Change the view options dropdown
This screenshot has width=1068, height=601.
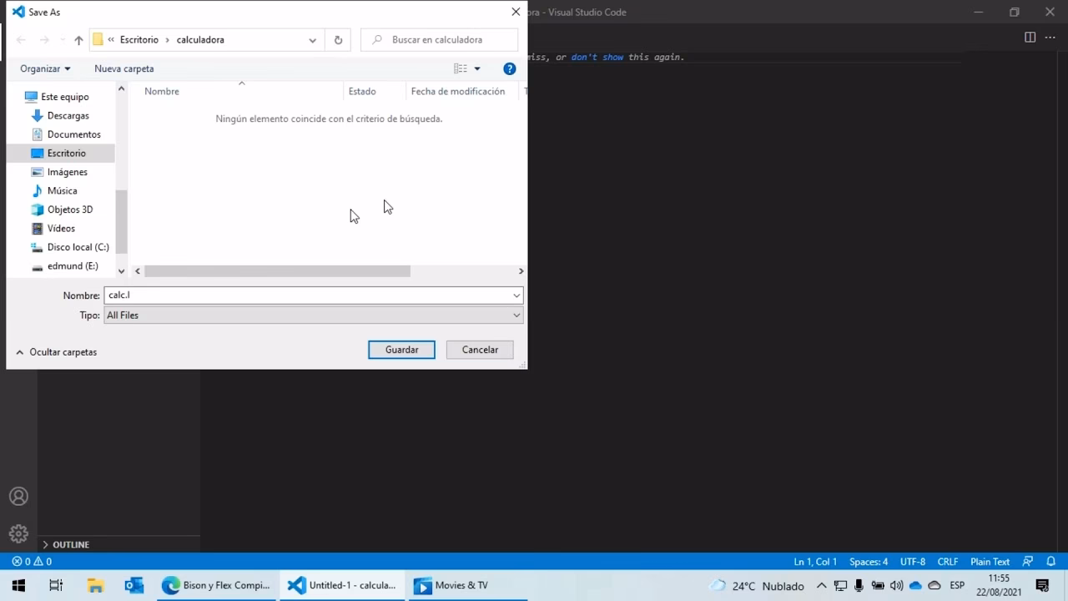pos(477,68)
